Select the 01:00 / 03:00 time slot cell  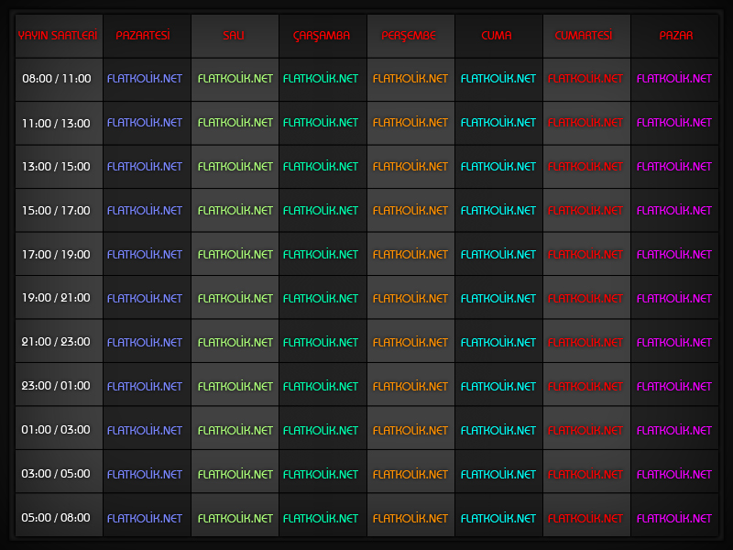[x=56, y=430]
